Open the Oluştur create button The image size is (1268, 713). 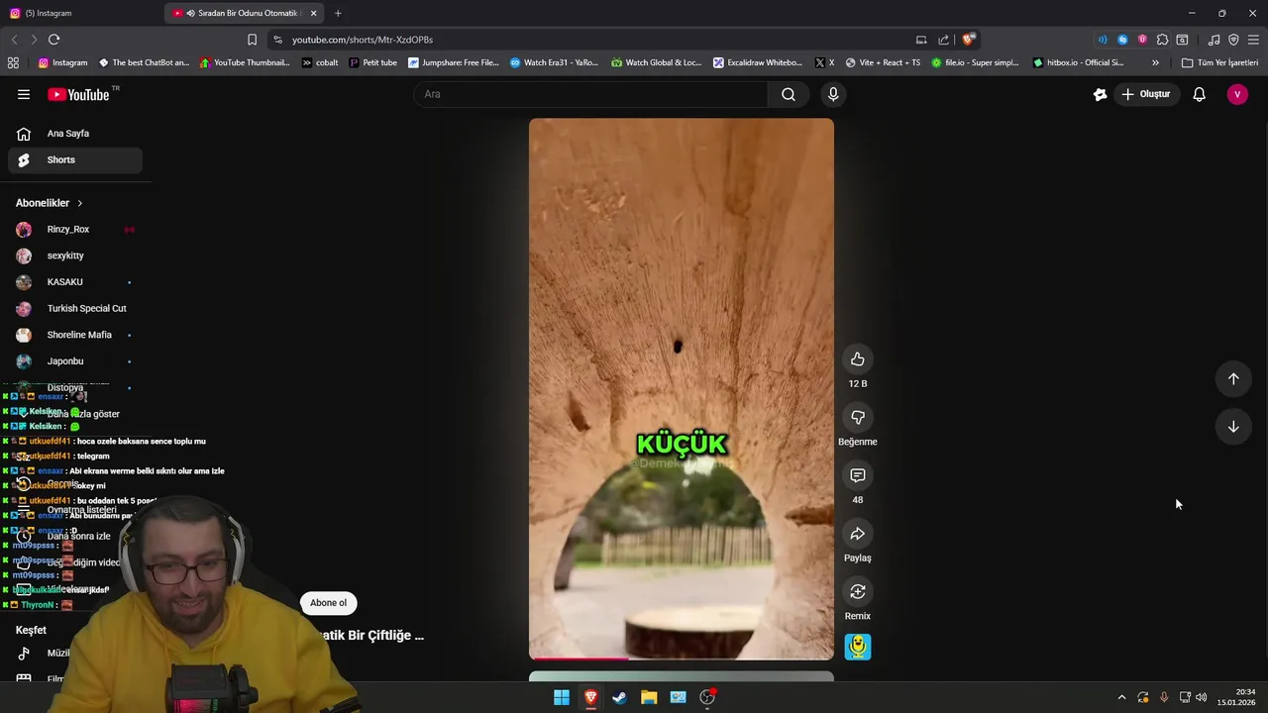(1146, 94)
